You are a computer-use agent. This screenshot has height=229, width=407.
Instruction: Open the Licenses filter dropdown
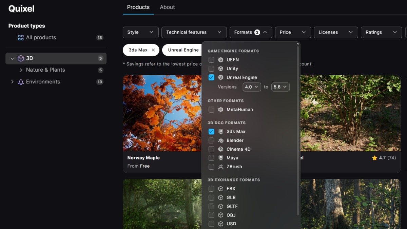coord(336,32)
